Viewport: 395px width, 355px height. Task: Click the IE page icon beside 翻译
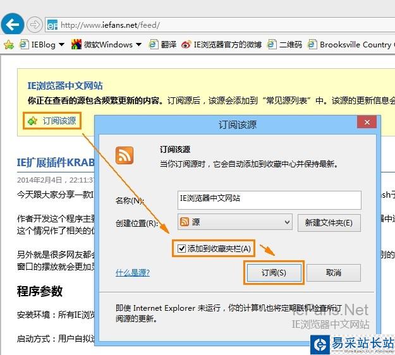pos(154,45)
